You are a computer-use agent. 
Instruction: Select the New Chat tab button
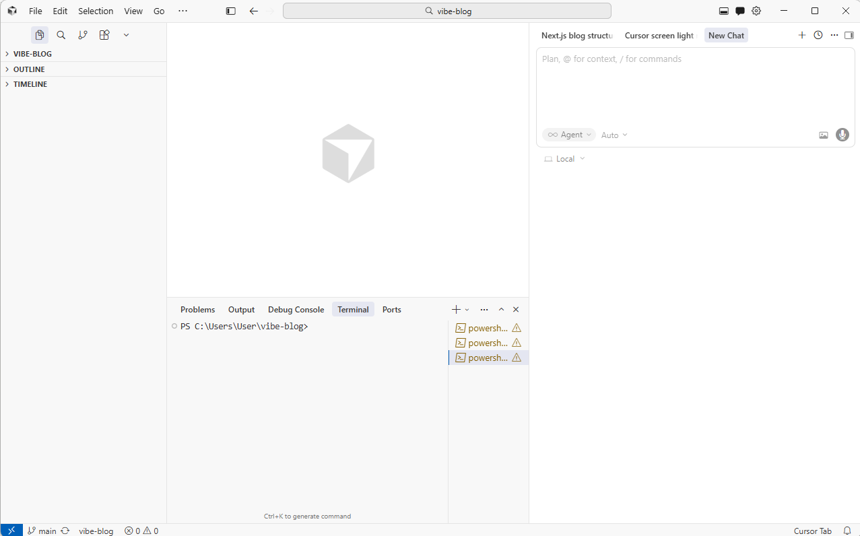tap(725, 35)
